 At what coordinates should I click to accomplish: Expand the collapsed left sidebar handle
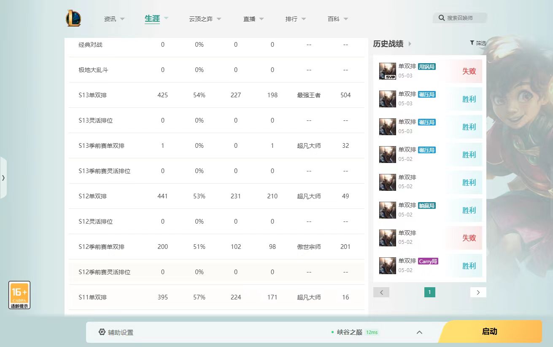pyautogui.click(x=3, y=178)
